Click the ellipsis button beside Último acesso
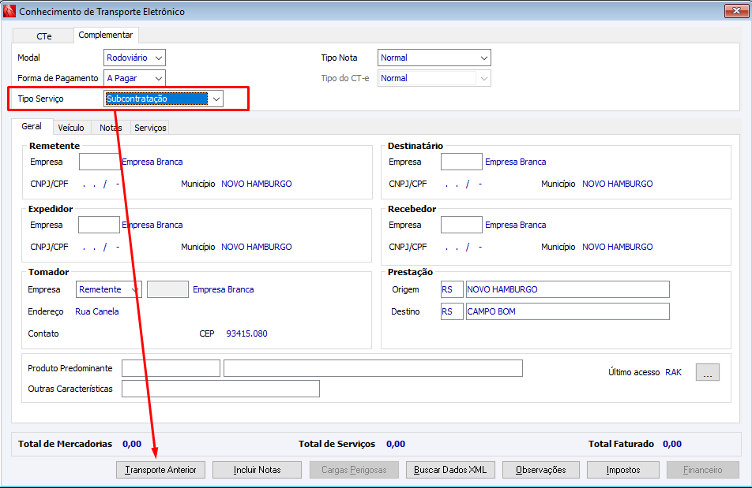 pos(708,372)
